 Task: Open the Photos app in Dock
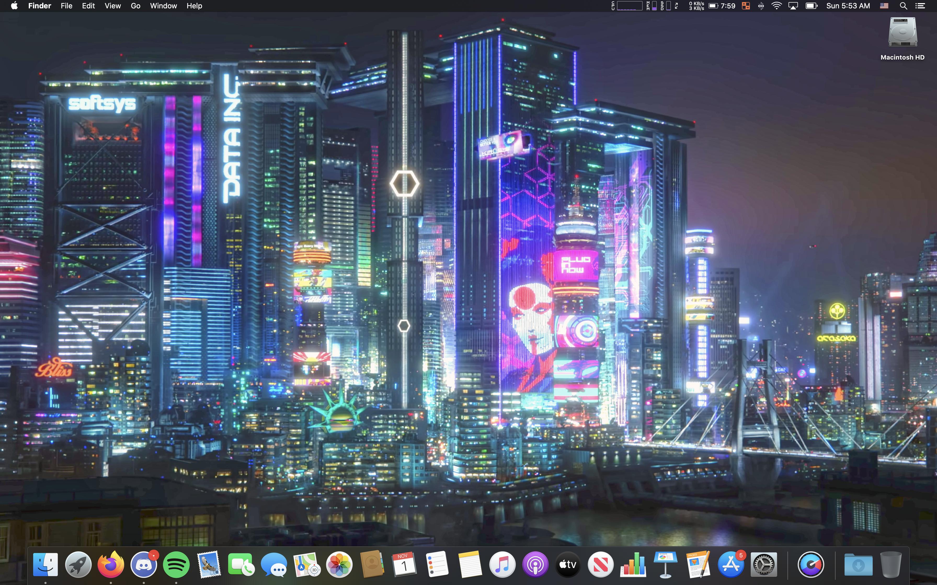click(x=339, y=564)
